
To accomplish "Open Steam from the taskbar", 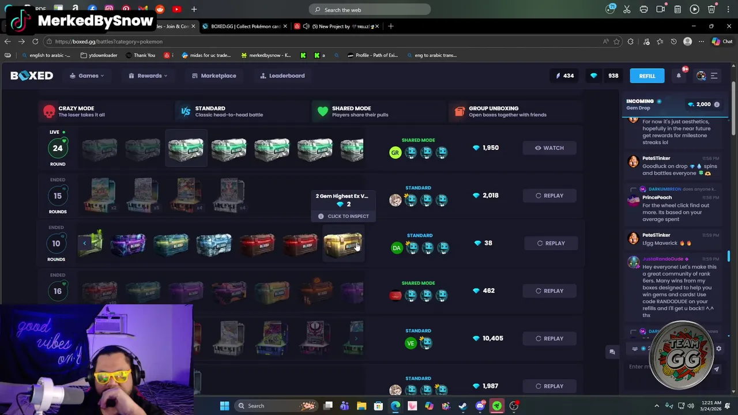I will (x=463, y=406).
